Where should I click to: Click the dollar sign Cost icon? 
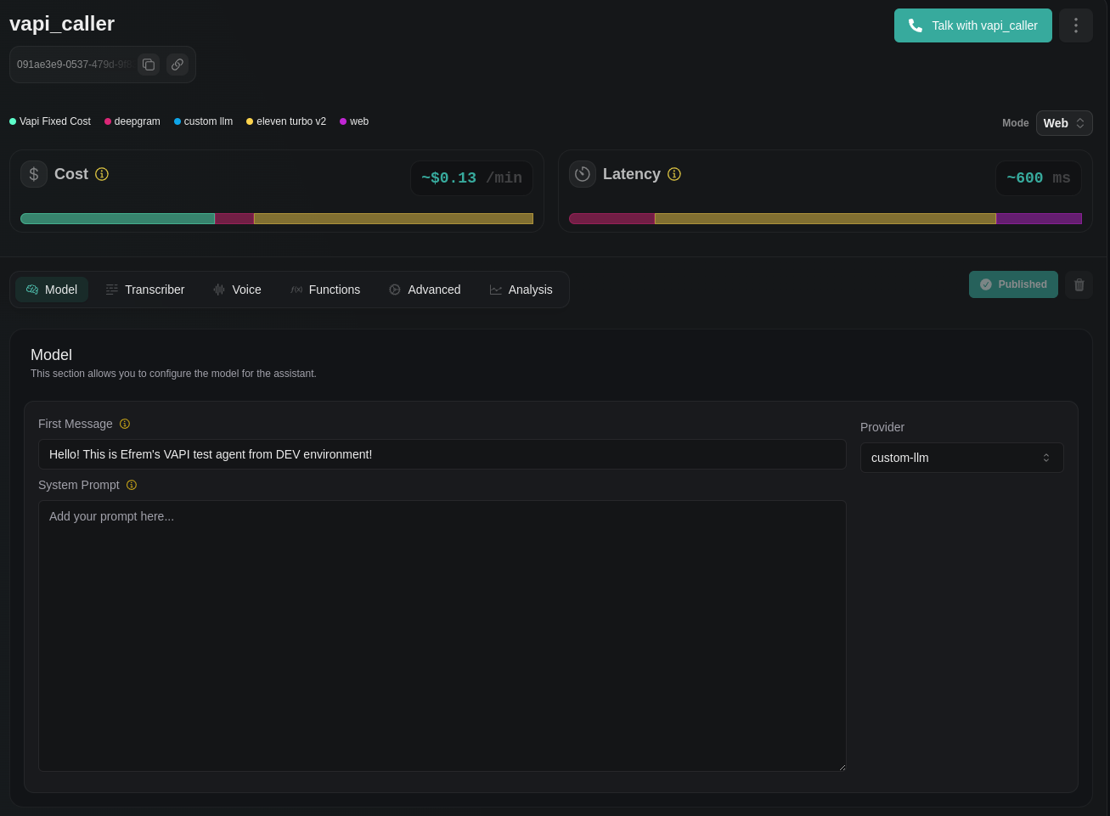pos(34,174)
